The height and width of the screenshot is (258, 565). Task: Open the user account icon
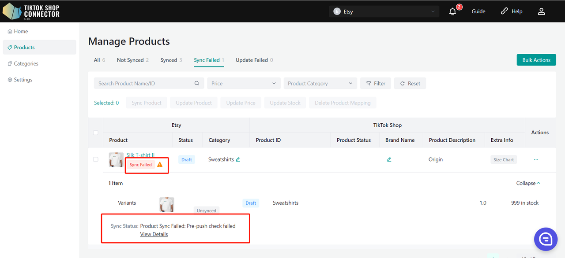click(542, 11)
